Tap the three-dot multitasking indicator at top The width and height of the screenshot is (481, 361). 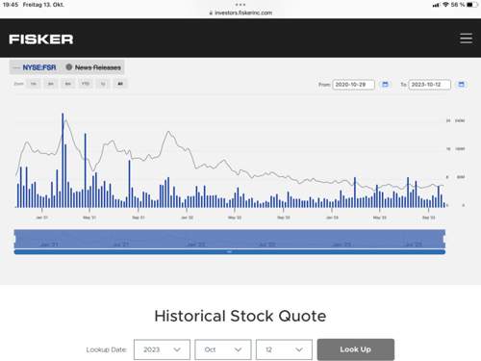click(x=240, y=5)
